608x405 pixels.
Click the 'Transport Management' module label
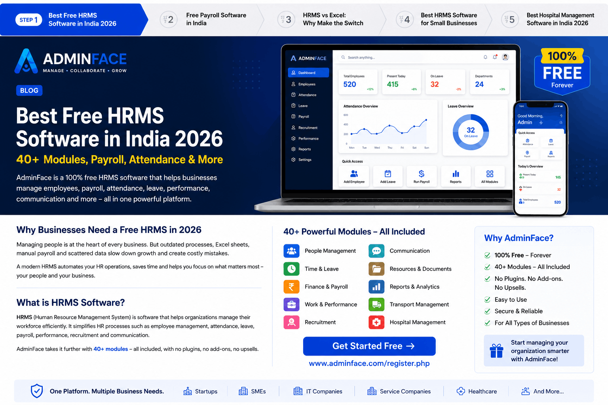pos(419,305)
